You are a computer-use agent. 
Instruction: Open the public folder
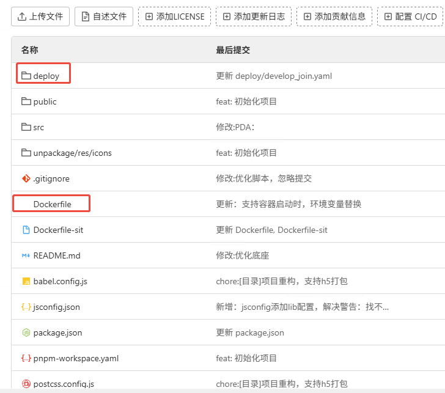(x=45, y=101)
